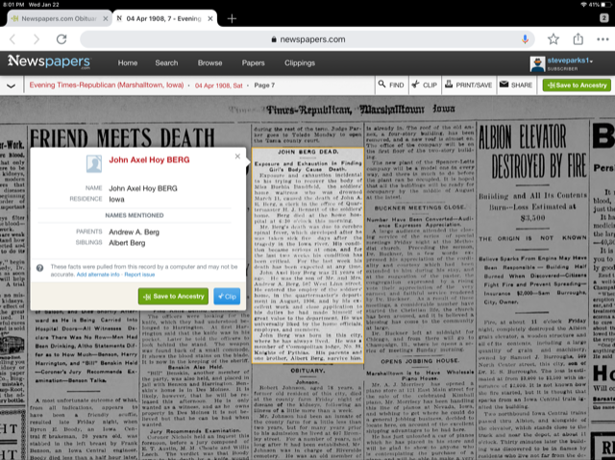Open a new browser tab

[x=232, y=18]
